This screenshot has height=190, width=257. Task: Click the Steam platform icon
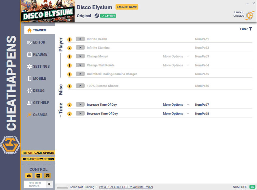[97, 16]
